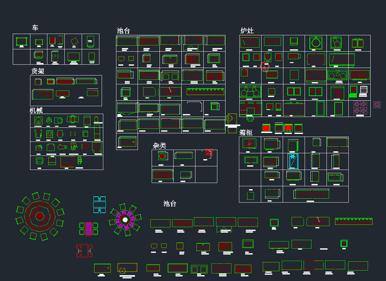
Task: Select the 杂类 section title text
Action: point(159,145)
